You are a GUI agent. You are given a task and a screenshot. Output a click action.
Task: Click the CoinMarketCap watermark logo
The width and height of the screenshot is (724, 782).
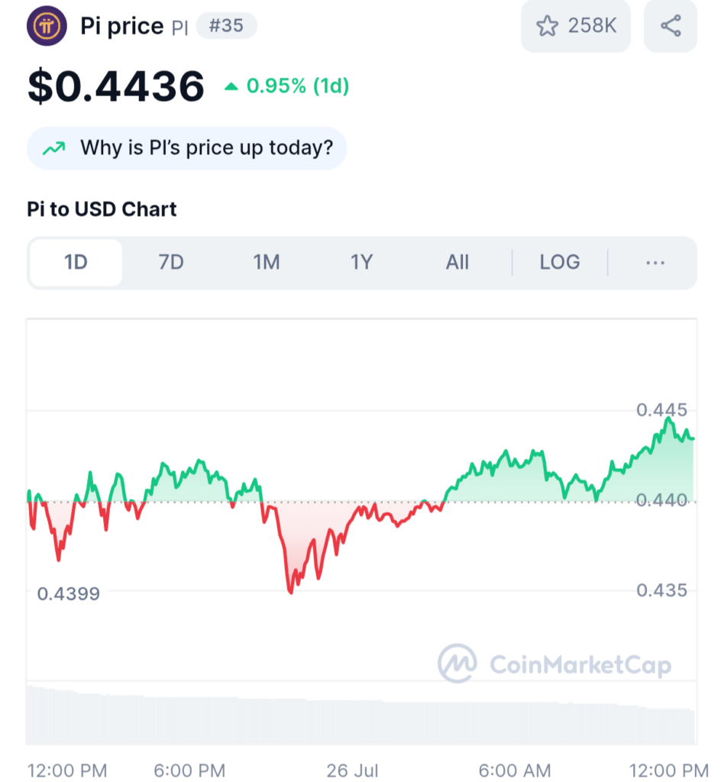click(x=554, y=664)
